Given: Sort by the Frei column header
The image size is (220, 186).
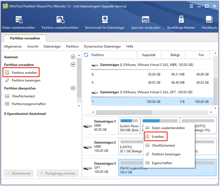Looking at the screenshot, I should tap(197, 55).
